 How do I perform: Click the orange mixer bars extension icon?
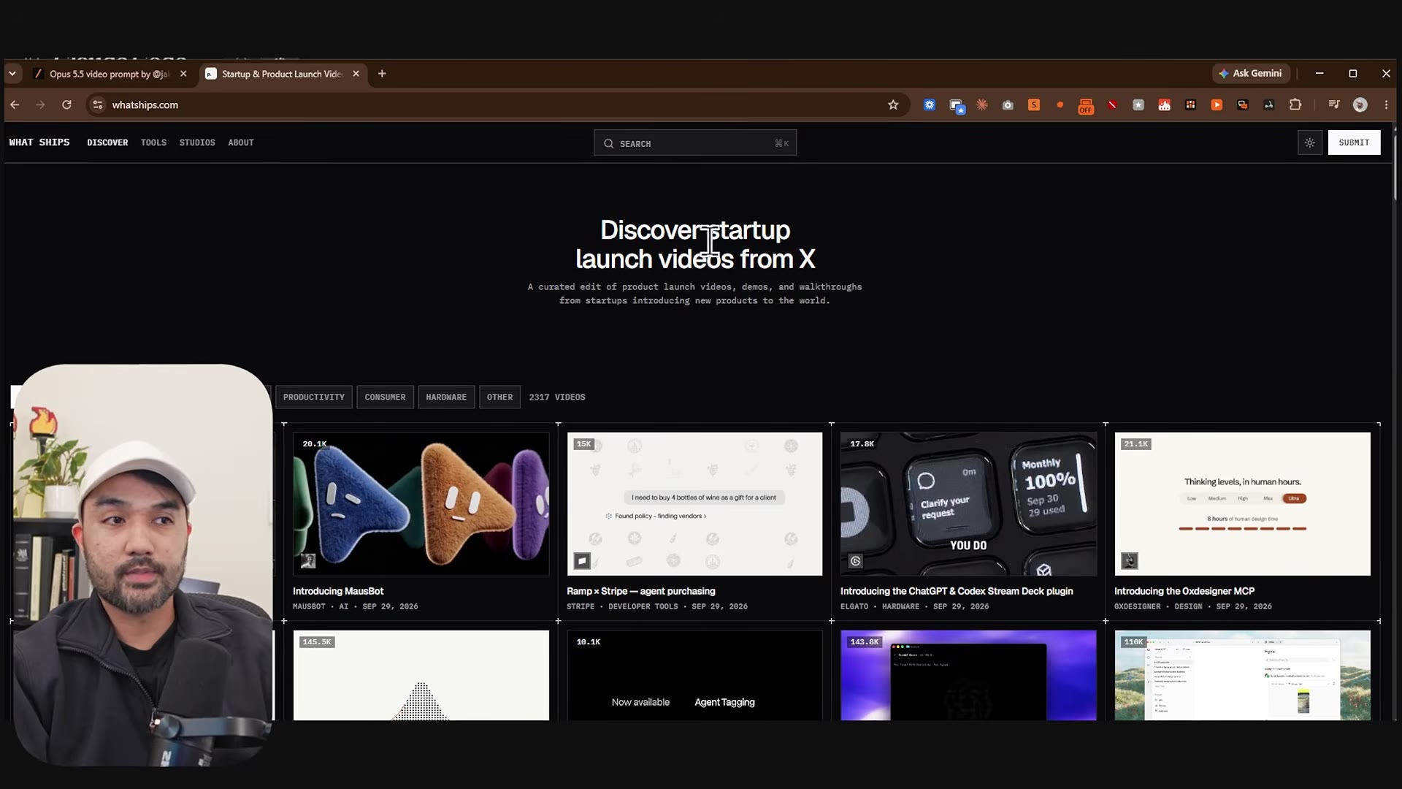tap(1190, 105)
